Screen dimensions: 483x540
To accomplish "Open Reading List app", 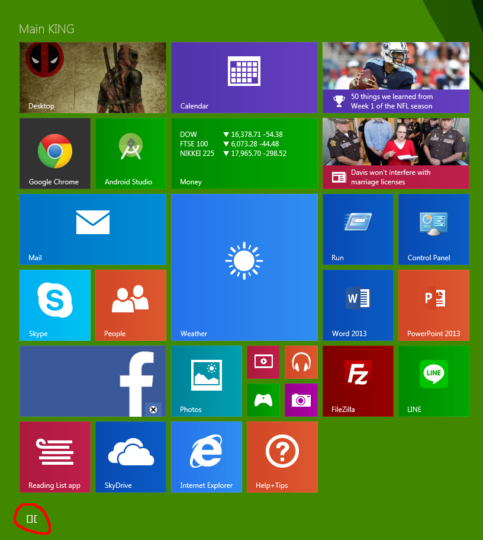I will pos(55,457).
